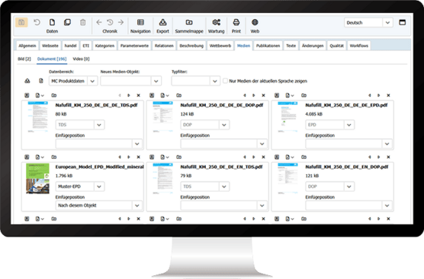Switch to the Webseite tab
The image size is (424, 279).
(50, 45)
